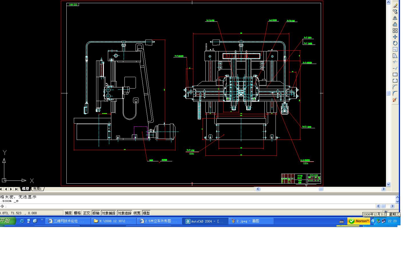412x257 pixels.
Task: Go to first layout tab arrow
Action: [1, 189]
